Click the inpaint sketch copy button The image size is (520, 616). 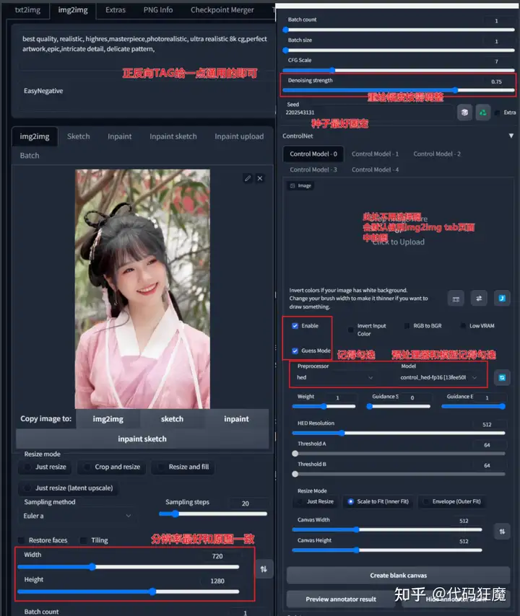click(x=142, y=439)
